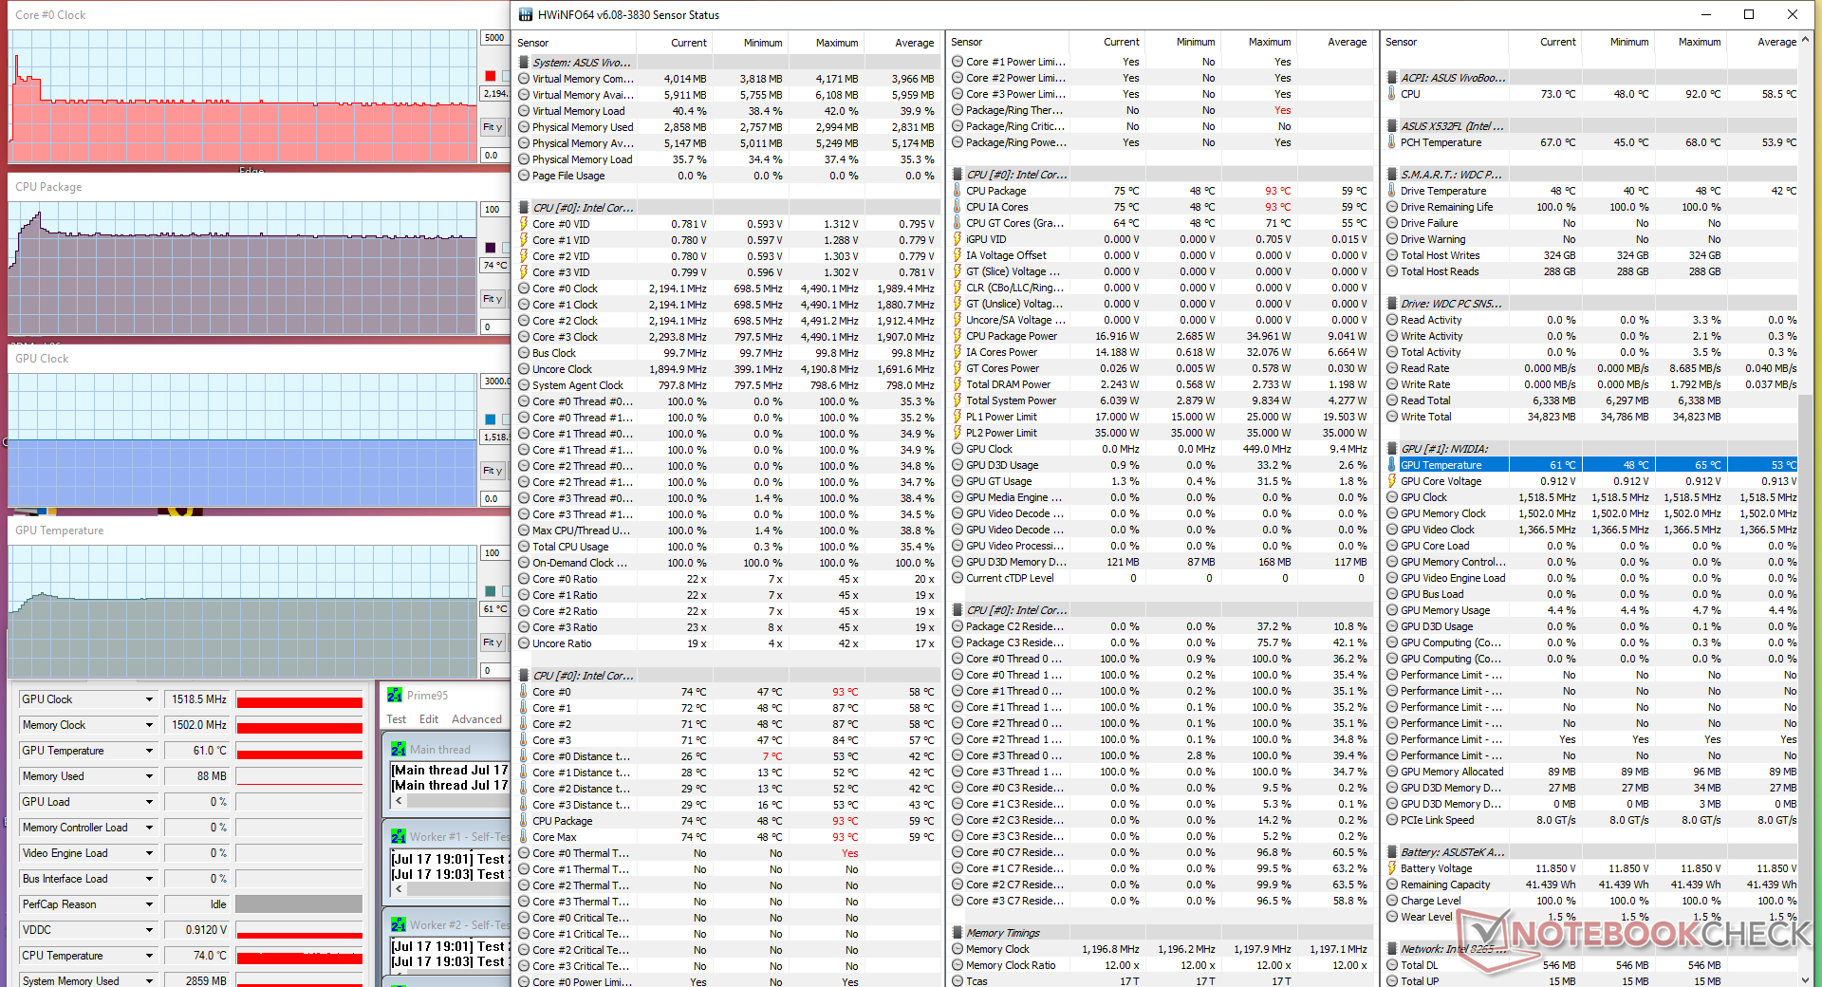Click the Worker #2 window icon in Prime95
This screenshot has width=1822, height=987.
pyautogui.click(x=399, y=924)
